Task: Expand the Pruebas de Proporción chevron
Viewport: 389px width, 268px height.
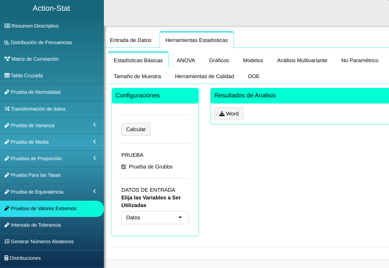Action: tap(94, 158)
